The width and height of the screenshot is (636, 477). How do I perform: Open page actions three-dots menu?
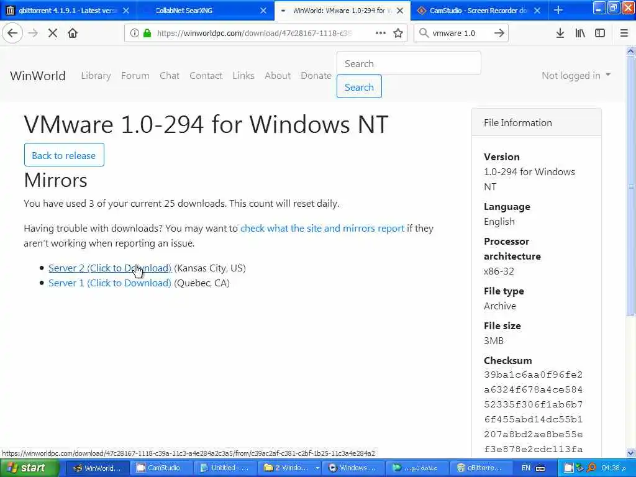381,33
